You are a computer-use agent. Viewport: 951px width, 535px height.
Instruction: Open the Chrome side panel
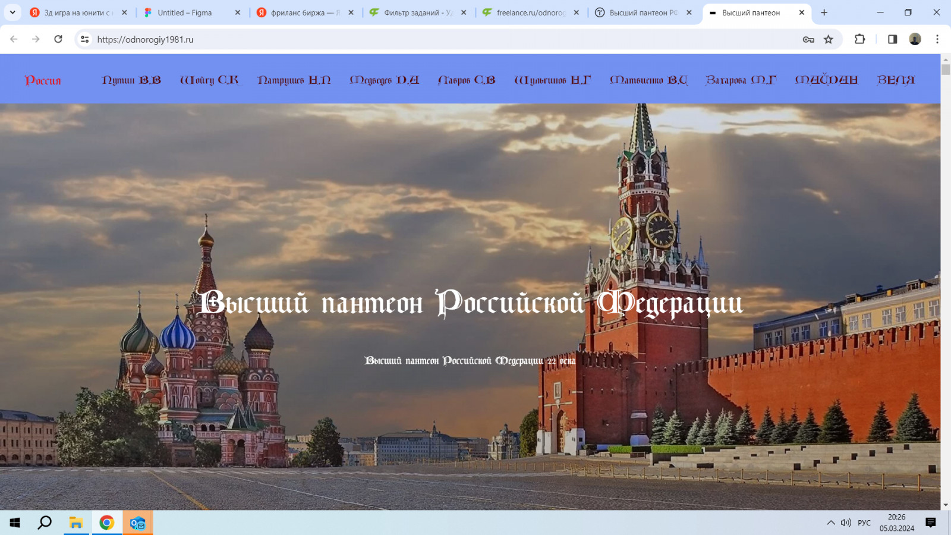click(892, 39)
